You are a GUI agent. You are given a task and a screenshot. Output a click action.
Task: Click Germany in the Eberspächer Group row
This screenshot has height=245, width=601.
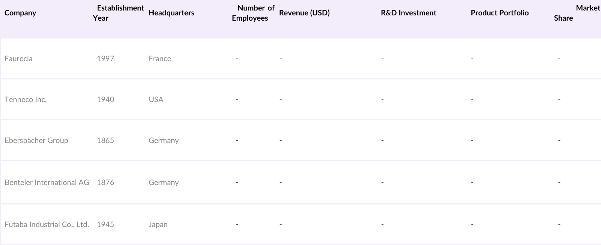point(163,140)
